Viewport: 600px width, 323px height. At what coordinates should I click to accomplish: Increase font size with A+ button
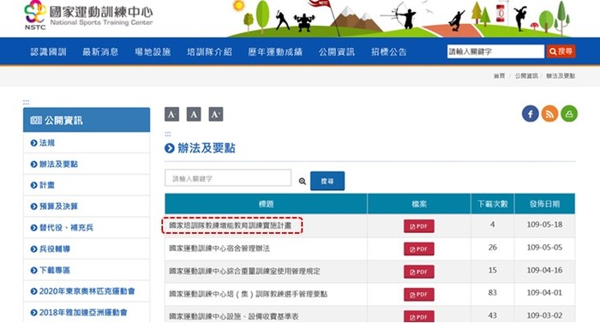(216, 114)
